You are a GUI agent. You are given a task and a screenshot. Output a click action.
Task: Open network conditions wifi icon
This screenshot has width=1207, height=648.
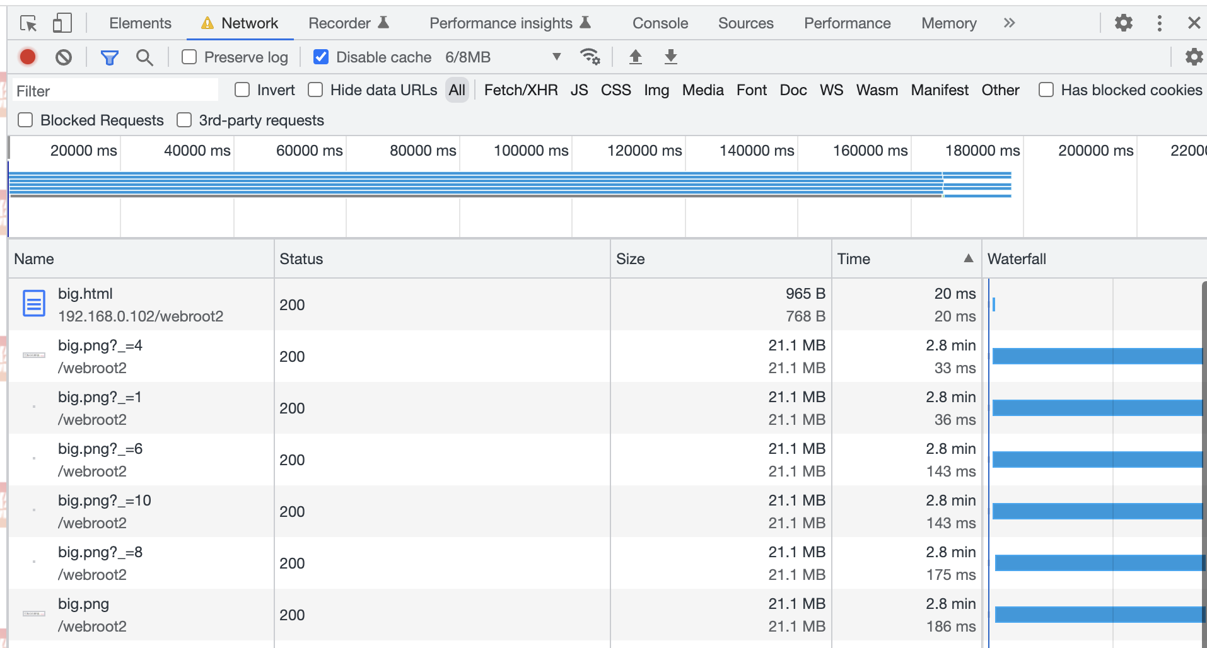point(590,57)
